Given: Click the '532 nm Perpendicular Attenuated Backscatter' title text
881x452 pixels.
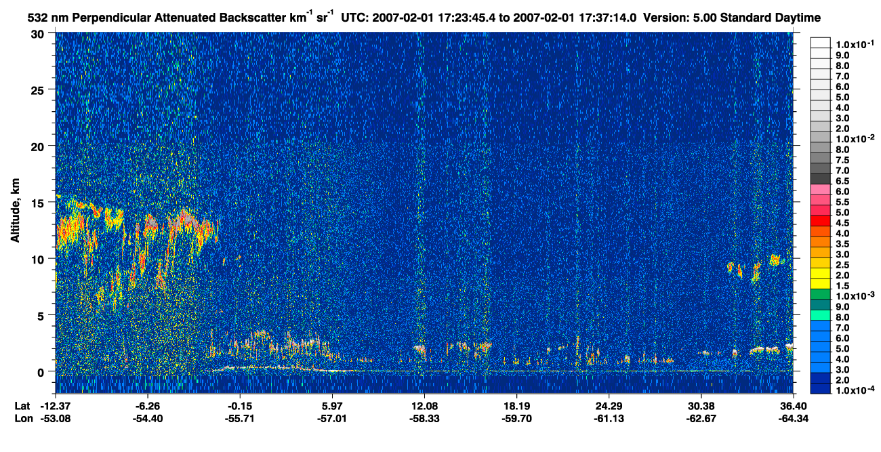Looking at the screenshot, I should point(158,16).
